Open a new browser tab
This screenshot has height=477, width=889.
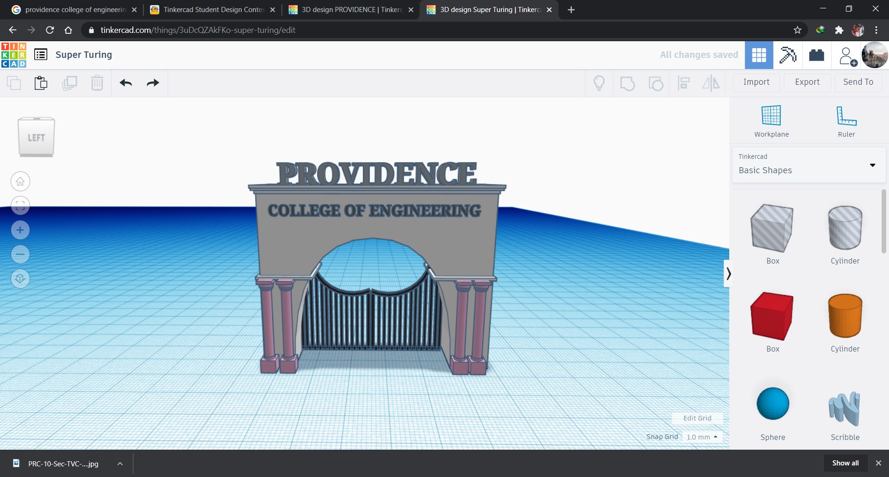571,10
